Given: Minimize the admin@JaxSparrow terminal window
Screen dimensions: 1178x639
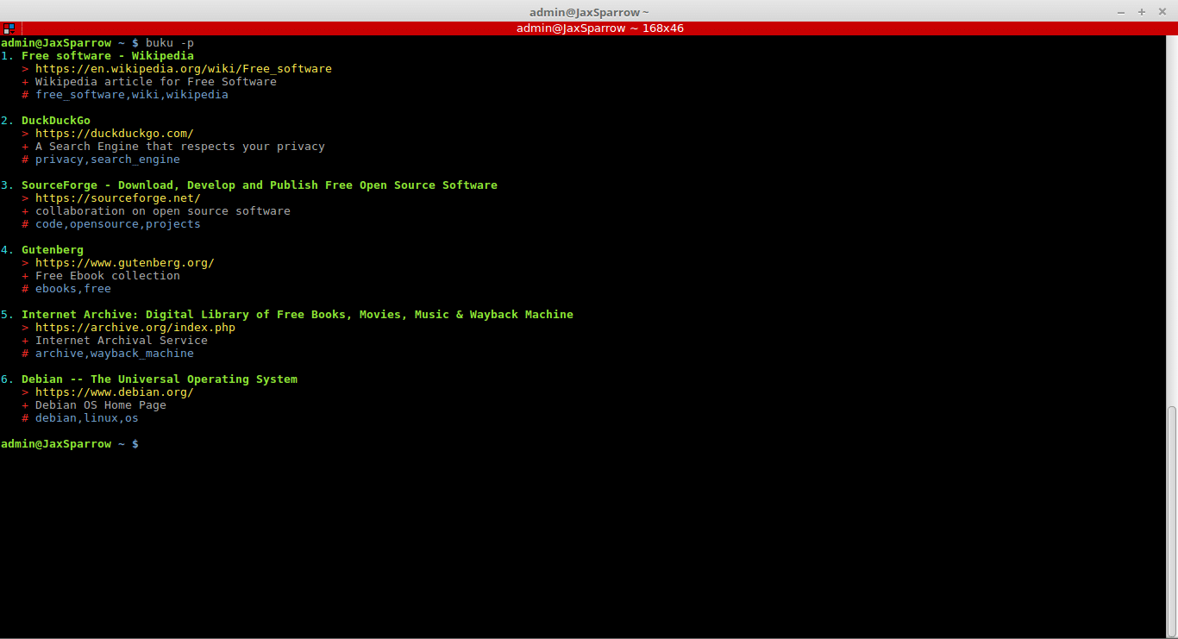Looking at the screenshot, I should point(1121,12).
